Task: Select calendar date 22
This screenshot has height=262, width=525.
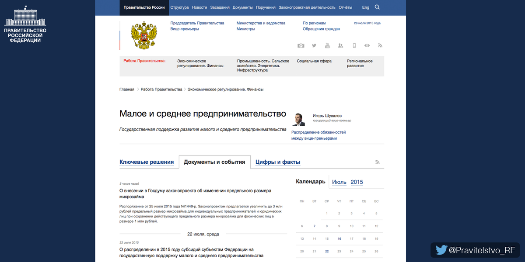Action: 327,252
